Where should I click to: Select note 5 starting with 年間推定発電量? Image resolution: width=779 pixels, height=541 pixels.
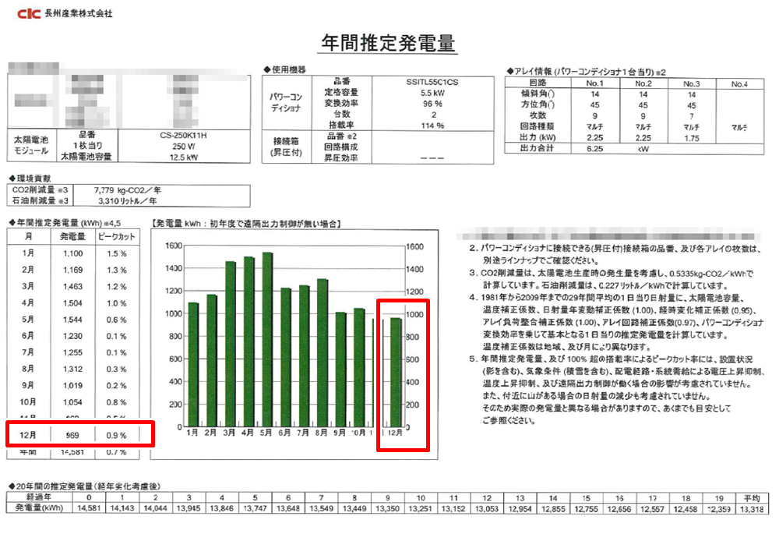pos(616,390)
